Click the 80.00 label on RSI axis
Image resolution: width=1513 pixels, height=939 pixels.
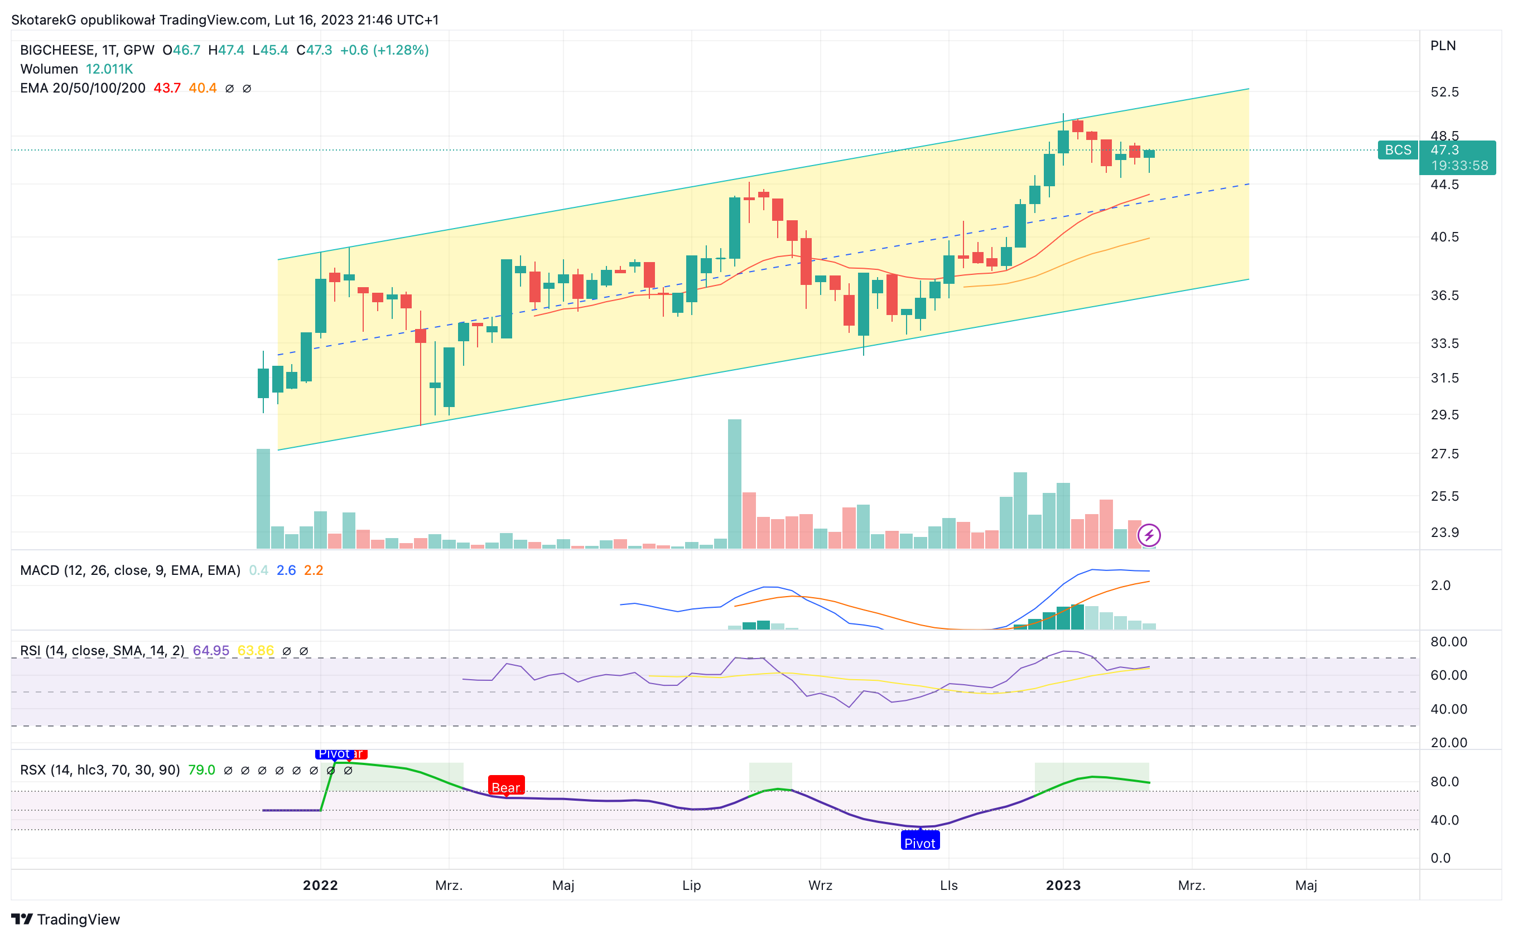coord(1448,642)
